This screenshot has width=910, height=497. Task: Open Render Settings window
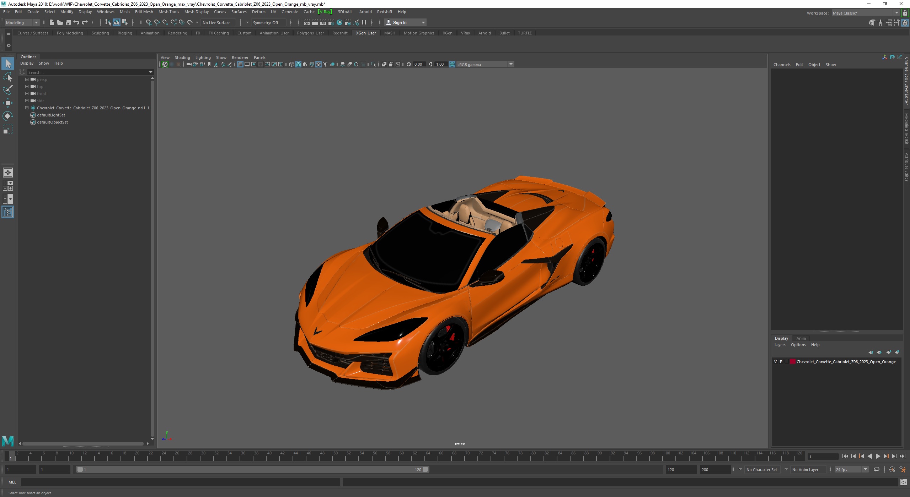tap(331, 22)
